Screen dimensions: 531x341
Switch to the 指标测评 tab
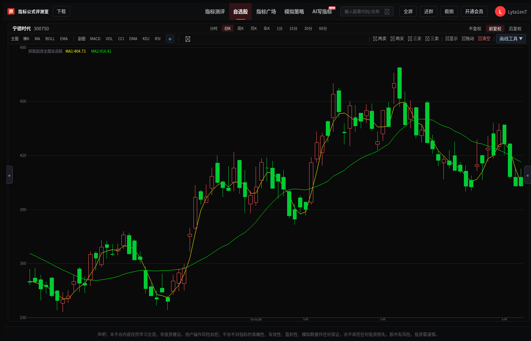click(215, 12)
